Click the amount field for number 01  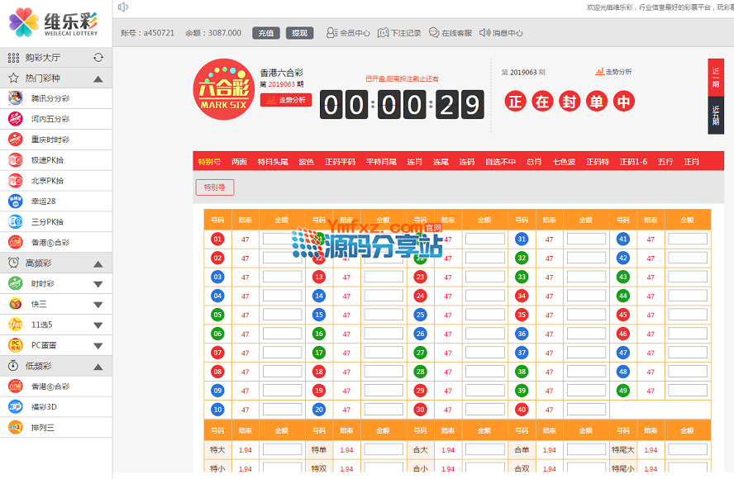click(x=282, y=239)
